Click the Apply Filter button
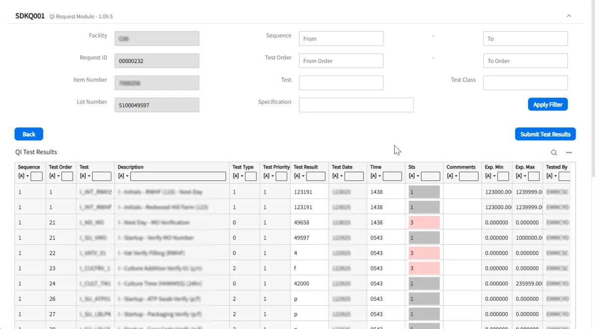Screen dimensions: 595x329 point(548,105)
